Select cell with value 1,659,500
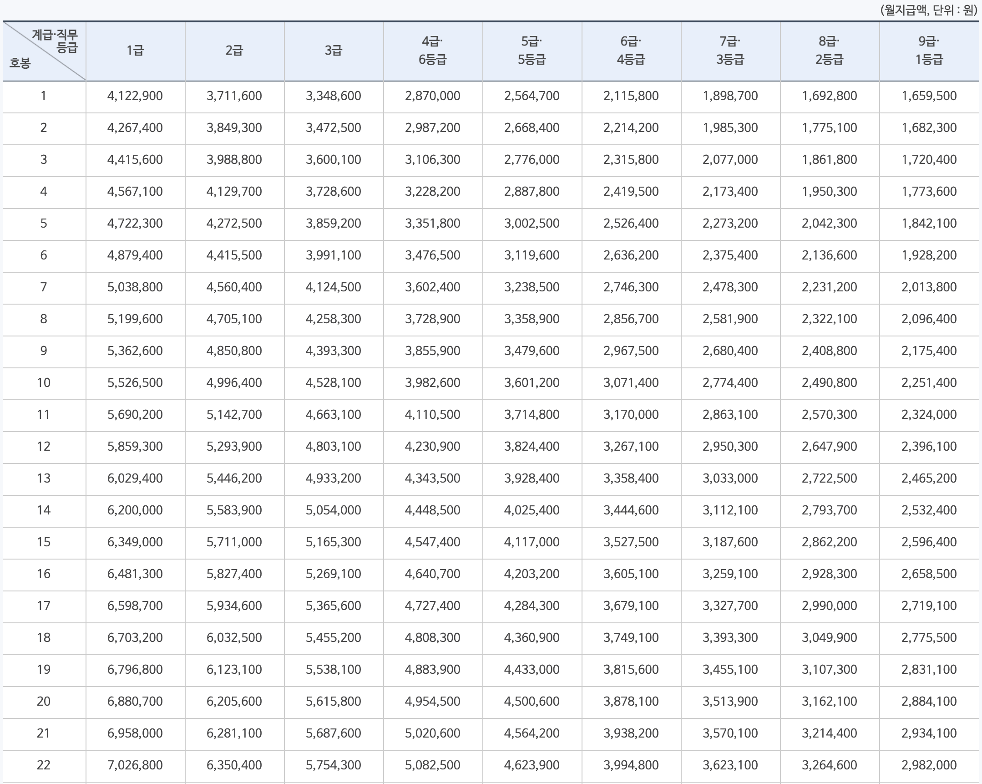This screenshot has height=784, width=982. [x=929, y=96]
